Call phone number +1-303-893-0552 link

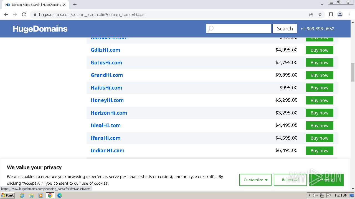pos(317,28)
